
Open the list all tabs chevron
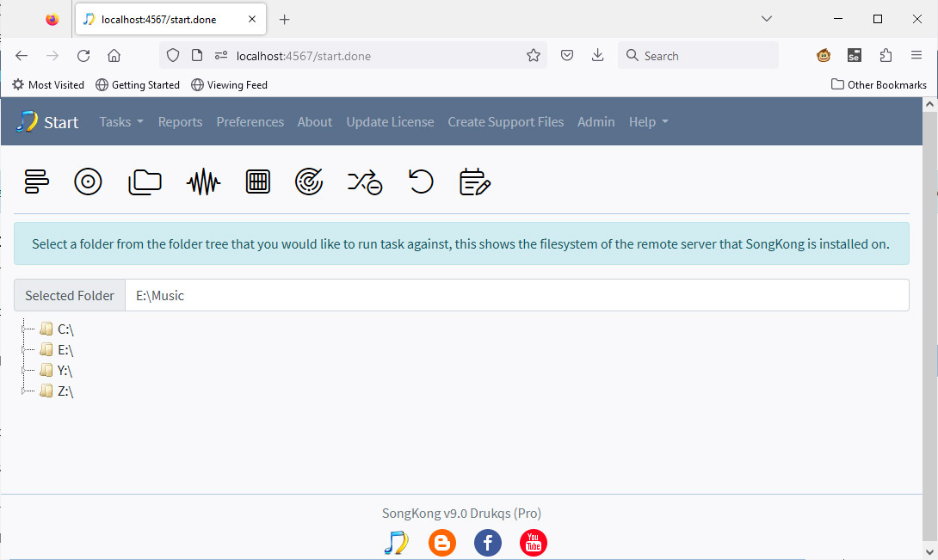[x=766, y=19]
